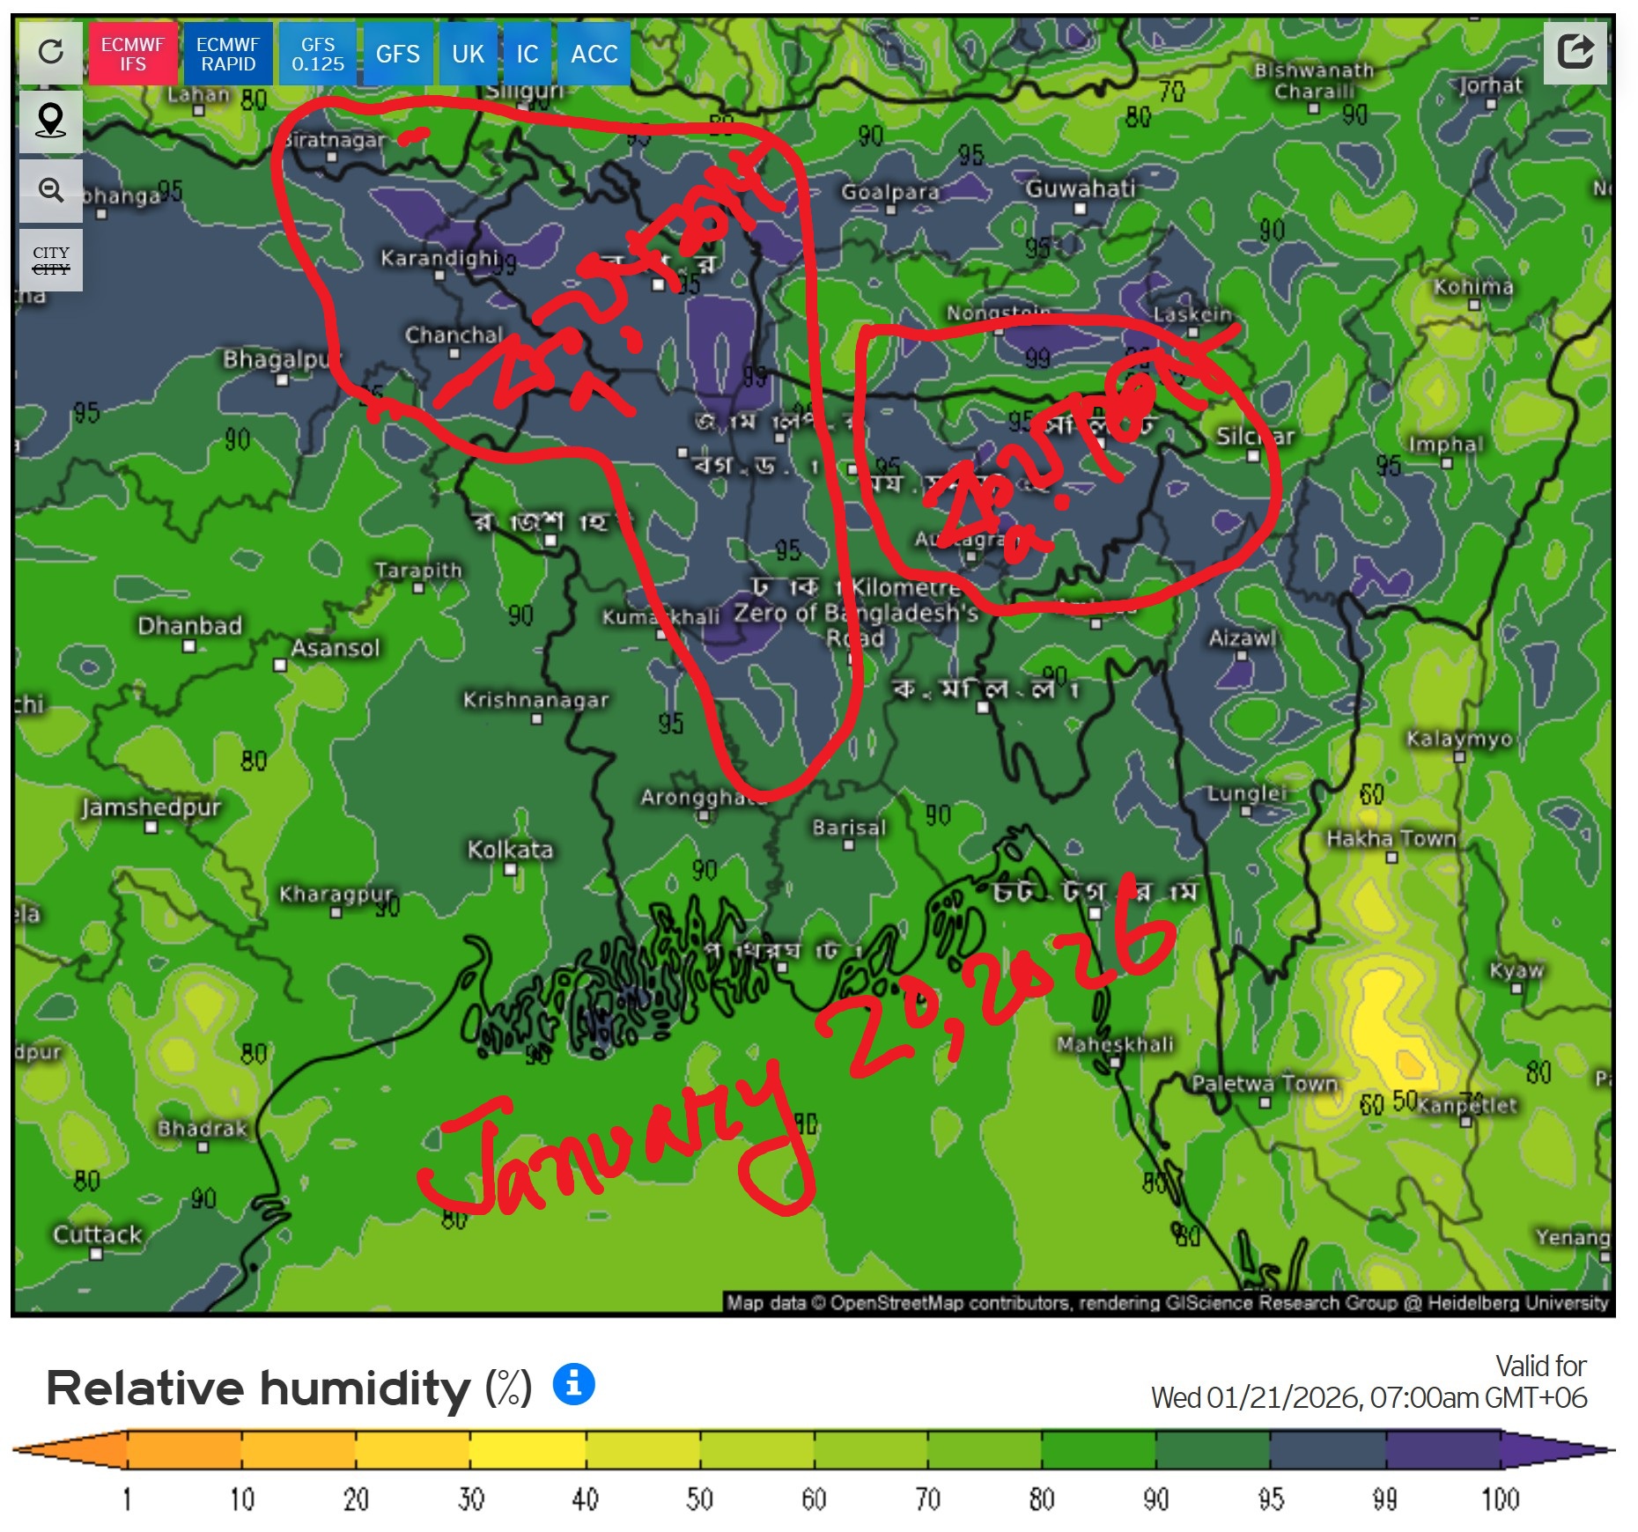Choose the GFS model button
Screen dimensions: 1638x1532
tap(398, 55)
